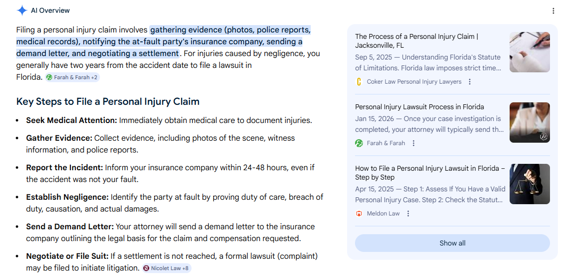Click the Coker Law thumbnail of a hand signing
Viewport: 582px width, 277px height.
coord(530,52)
